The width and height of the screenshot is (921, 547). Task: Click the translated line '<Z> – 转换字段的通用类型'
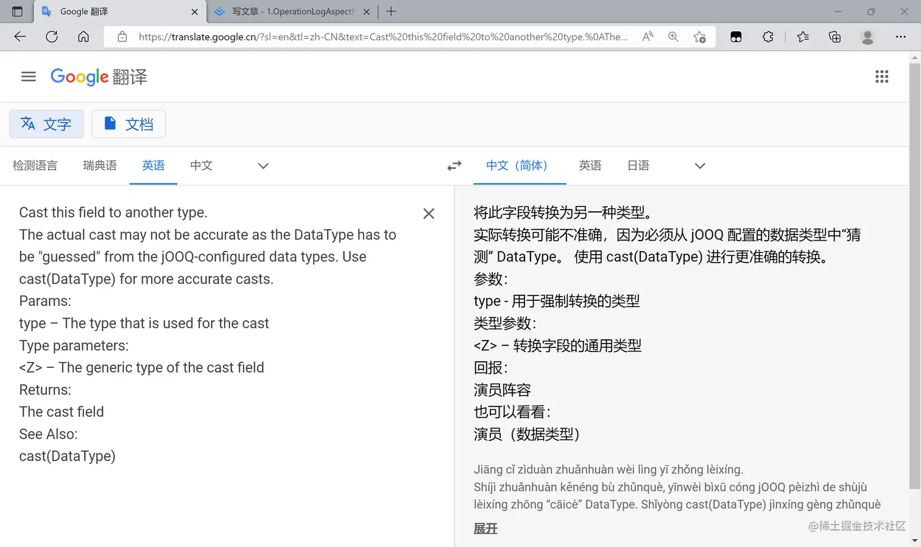pyautogui.click(x=557, y=345)
